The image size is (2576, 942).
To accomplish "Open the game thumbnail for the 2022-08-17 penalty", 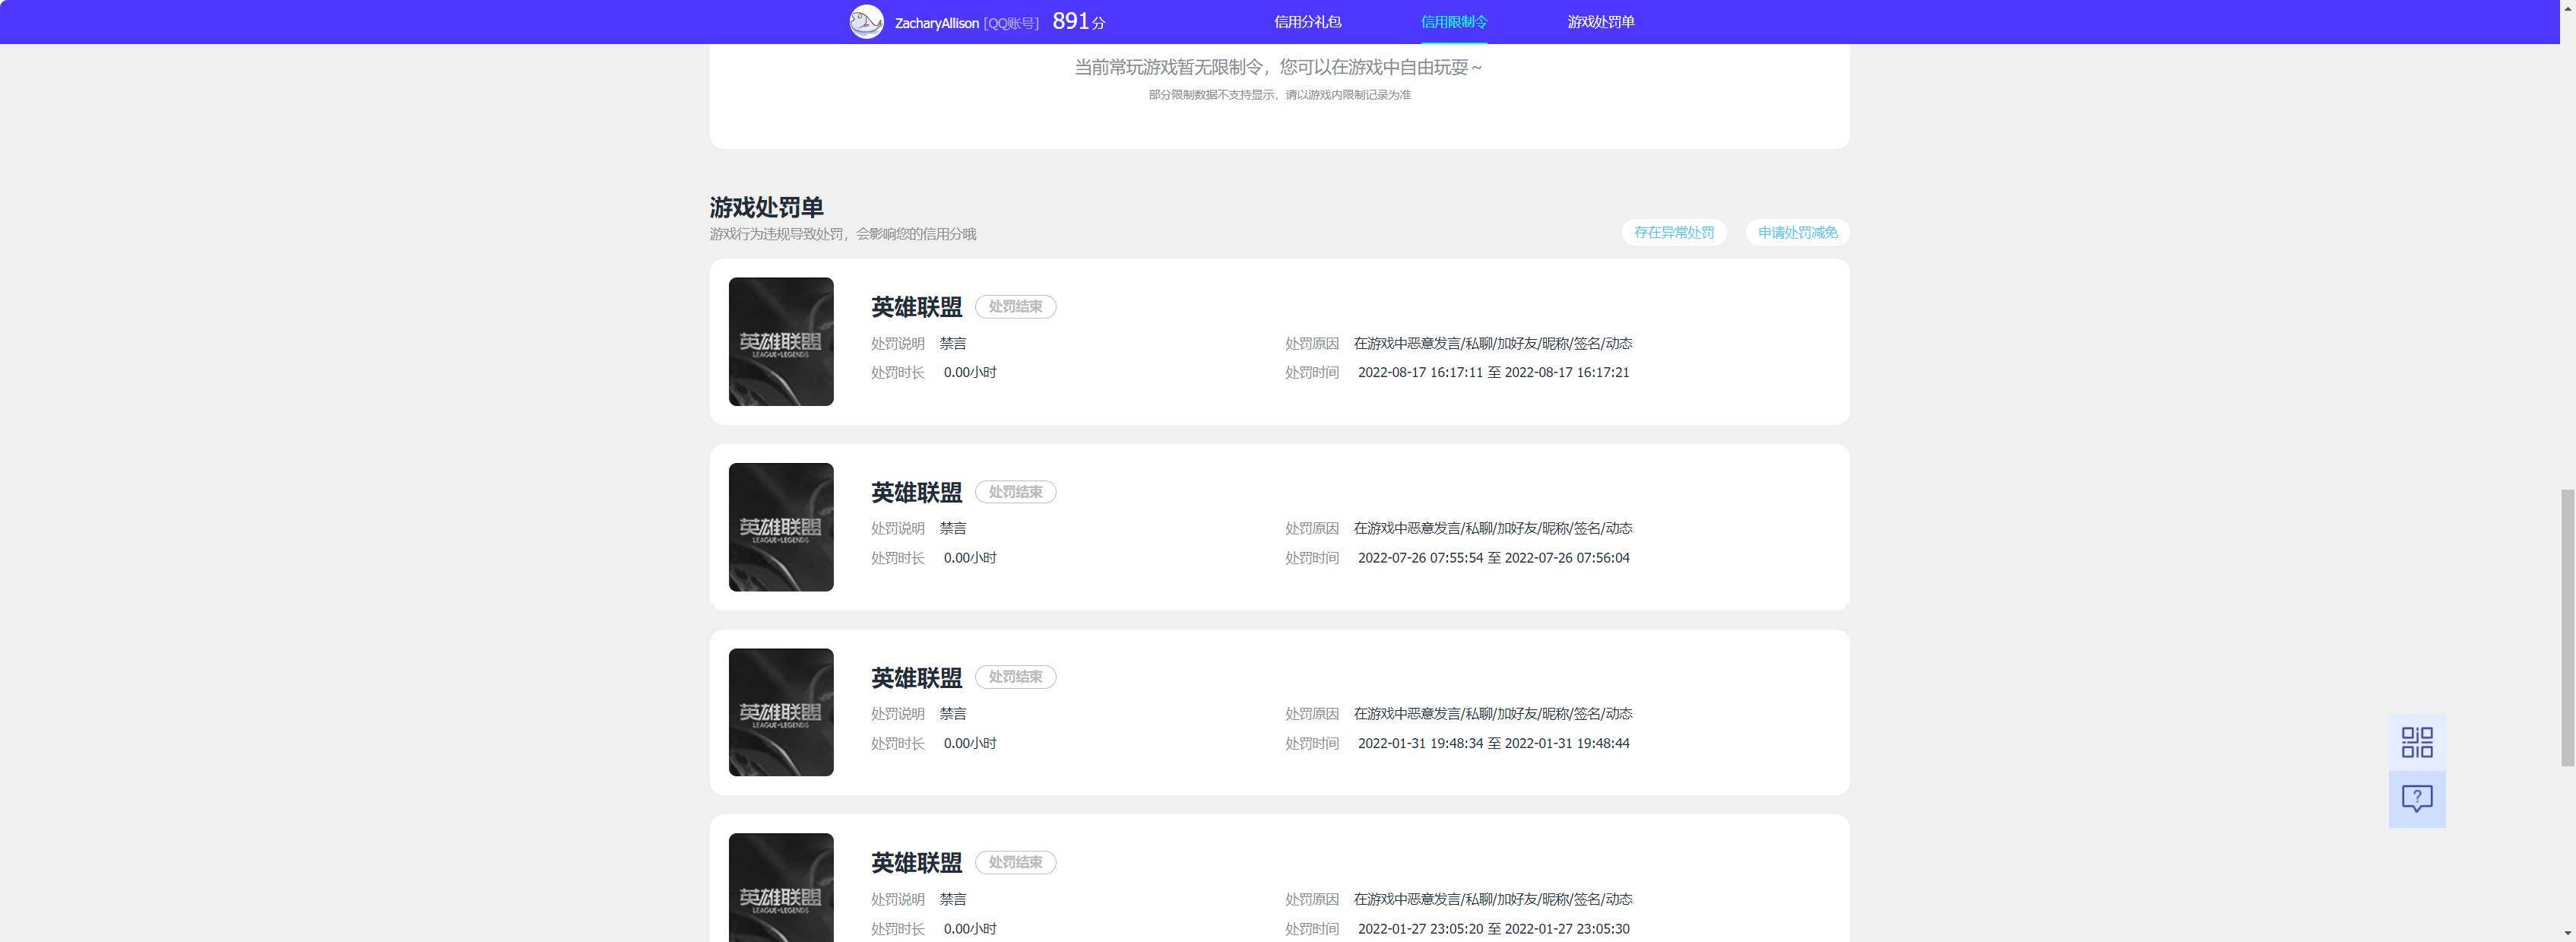I will (x=781, y=341).
